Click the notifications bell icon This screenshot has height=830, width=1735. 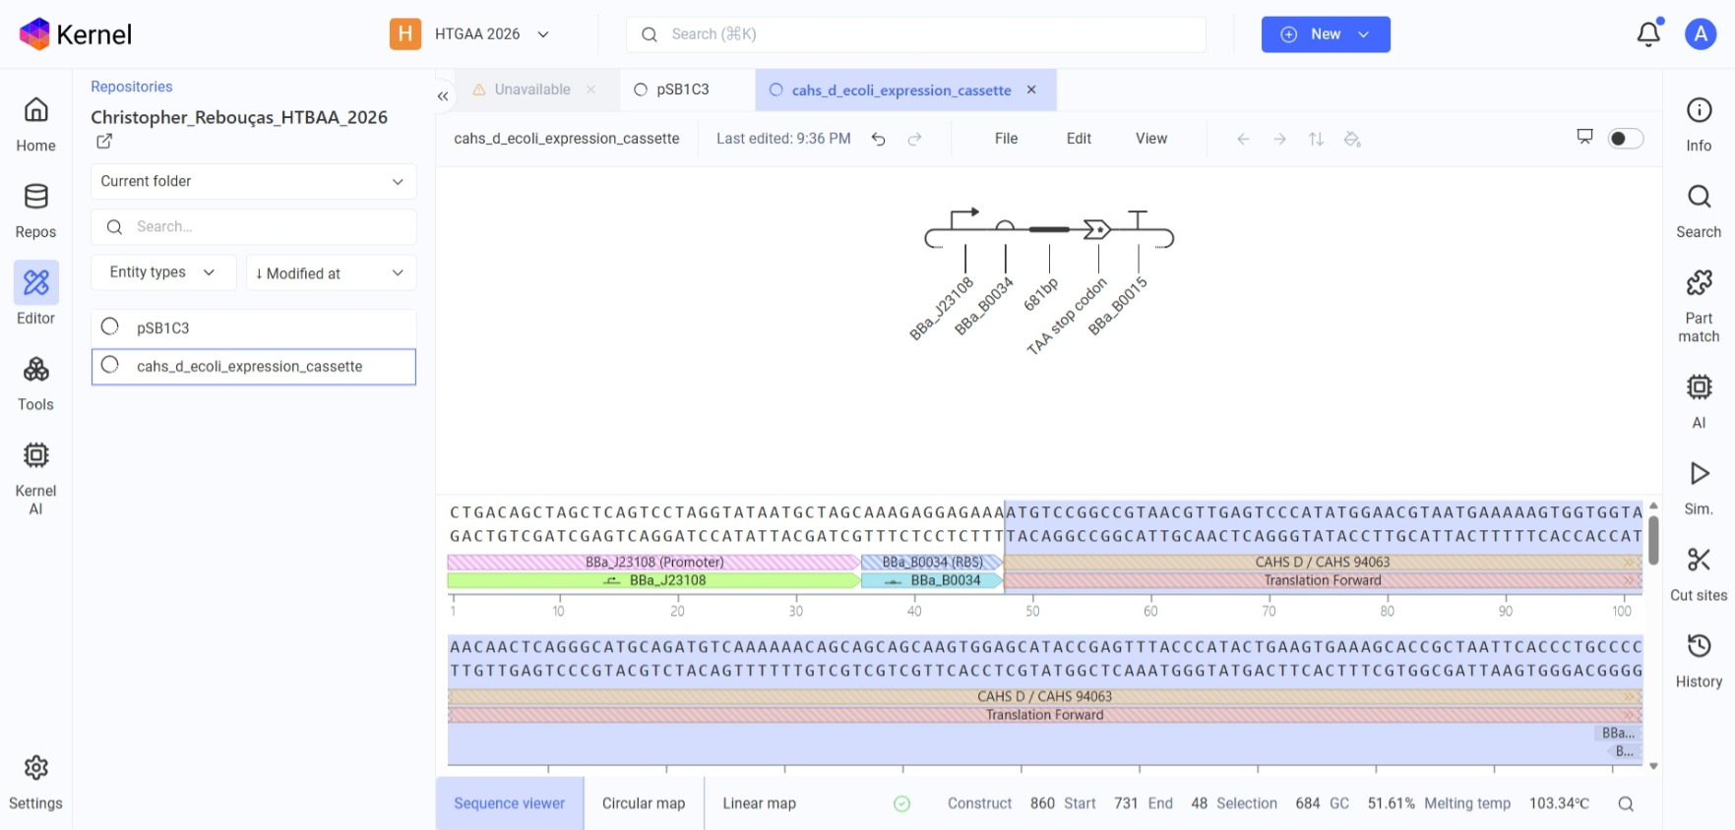[x=1648, y=34]
